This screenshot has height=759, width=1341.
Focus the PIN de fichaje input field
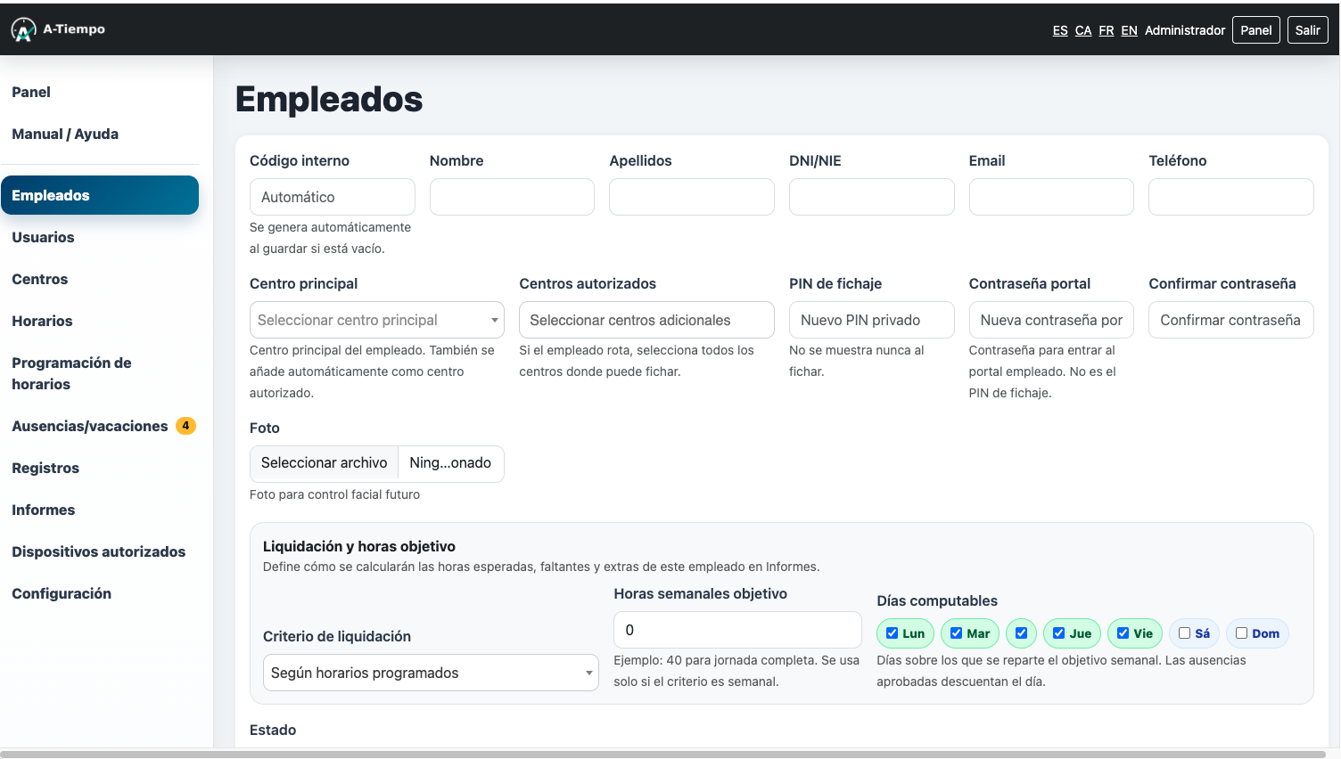click(x=872, y=320)
